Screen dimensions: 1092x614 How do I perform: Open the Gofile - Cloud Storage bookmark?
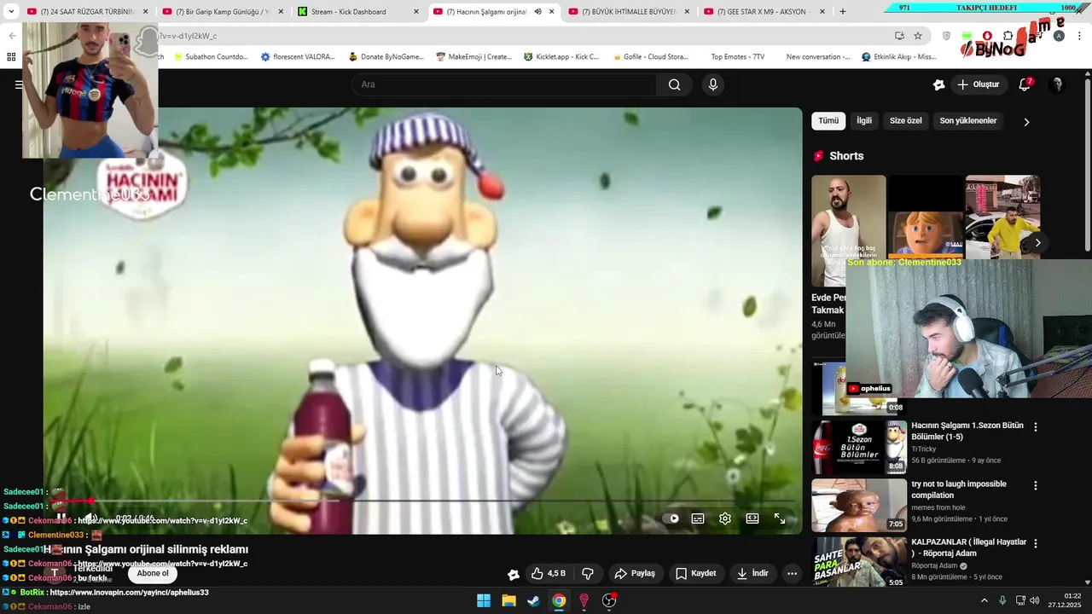point(650,57)
